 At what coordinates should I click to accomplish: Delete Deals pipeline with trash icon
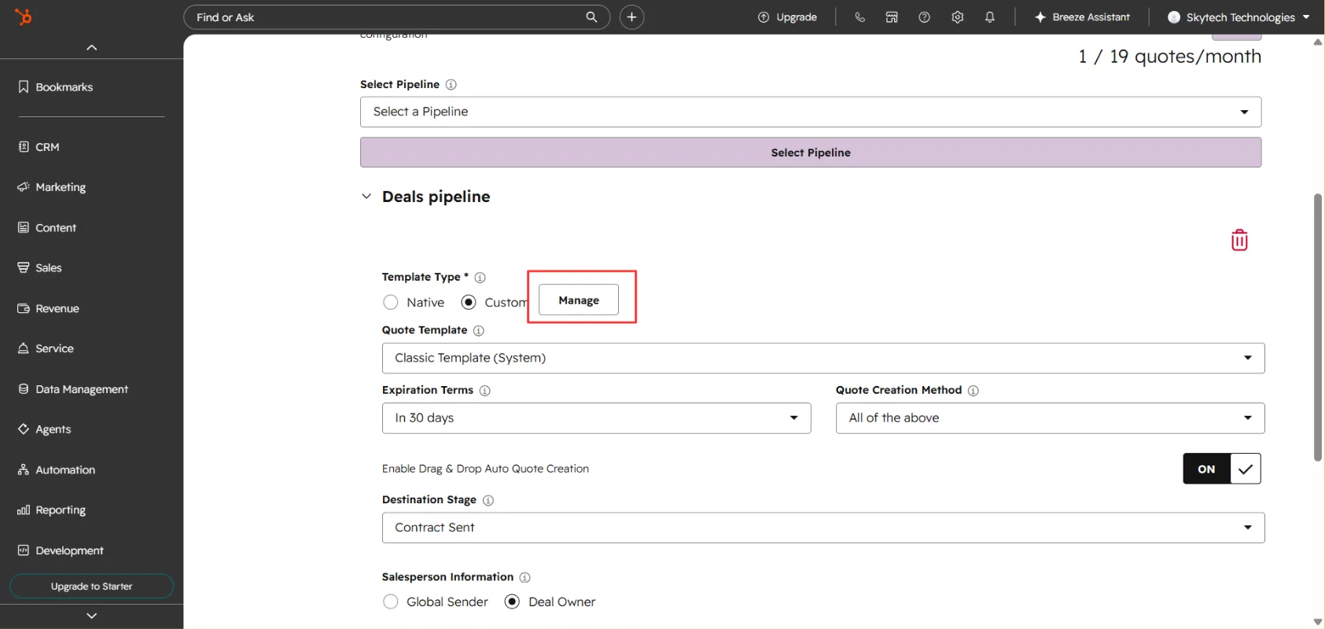click(x=1239, y=240)
